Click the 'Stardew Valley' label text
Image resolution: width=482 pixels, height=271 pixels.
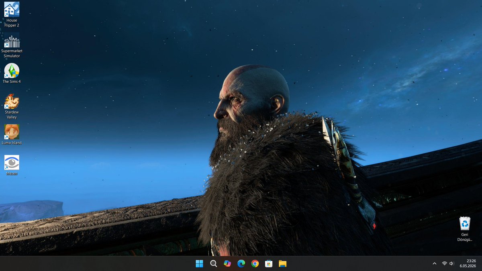tap(12, 114)
